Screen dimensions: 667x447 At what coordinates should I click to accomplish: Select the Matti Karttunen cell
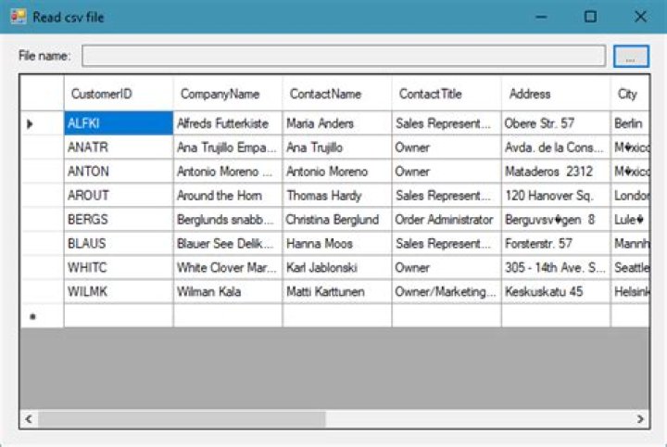(337, 291)
